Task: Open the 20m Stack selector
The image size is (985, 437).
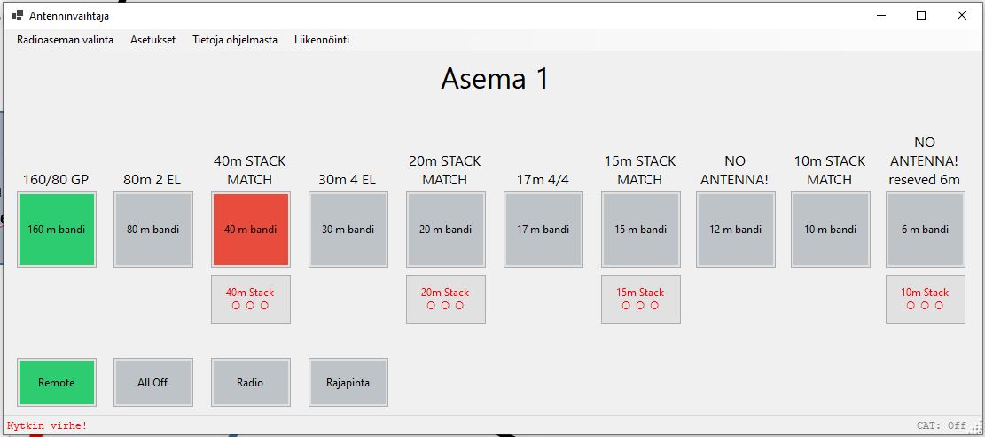Action: (x=445, y=299)
